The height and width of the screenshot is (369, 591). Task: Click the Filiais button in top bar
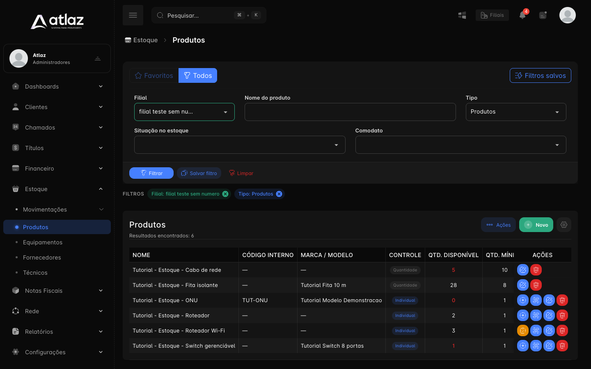pyautogui.click(x=492, y=15)
